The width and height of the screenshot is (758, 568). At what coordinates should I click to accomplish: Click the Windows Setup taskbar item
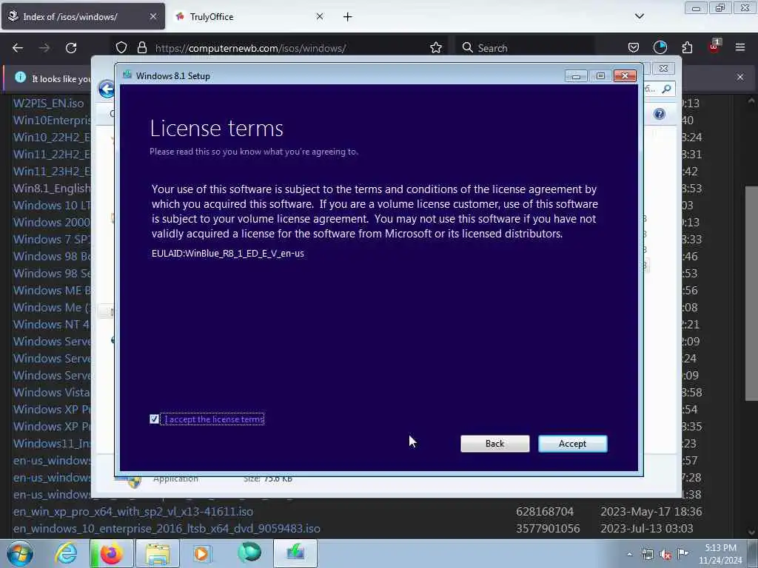(x=295, y=553)
